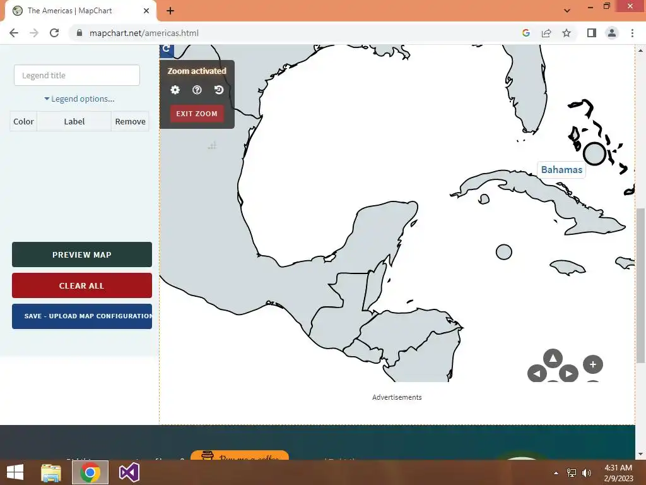
Task: Click the page vertical scrollbar thumb
Action: click(640, 285)
